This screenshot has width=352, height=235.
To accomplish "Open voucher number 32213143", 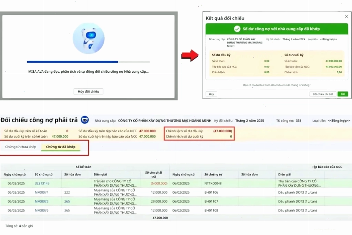I will point(42,183).
